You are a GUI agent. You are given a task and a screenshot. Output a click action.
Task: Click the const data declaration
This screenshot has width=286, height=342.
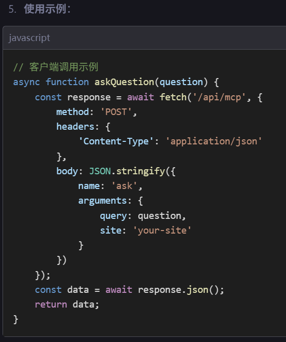click(x=62, y=290)
